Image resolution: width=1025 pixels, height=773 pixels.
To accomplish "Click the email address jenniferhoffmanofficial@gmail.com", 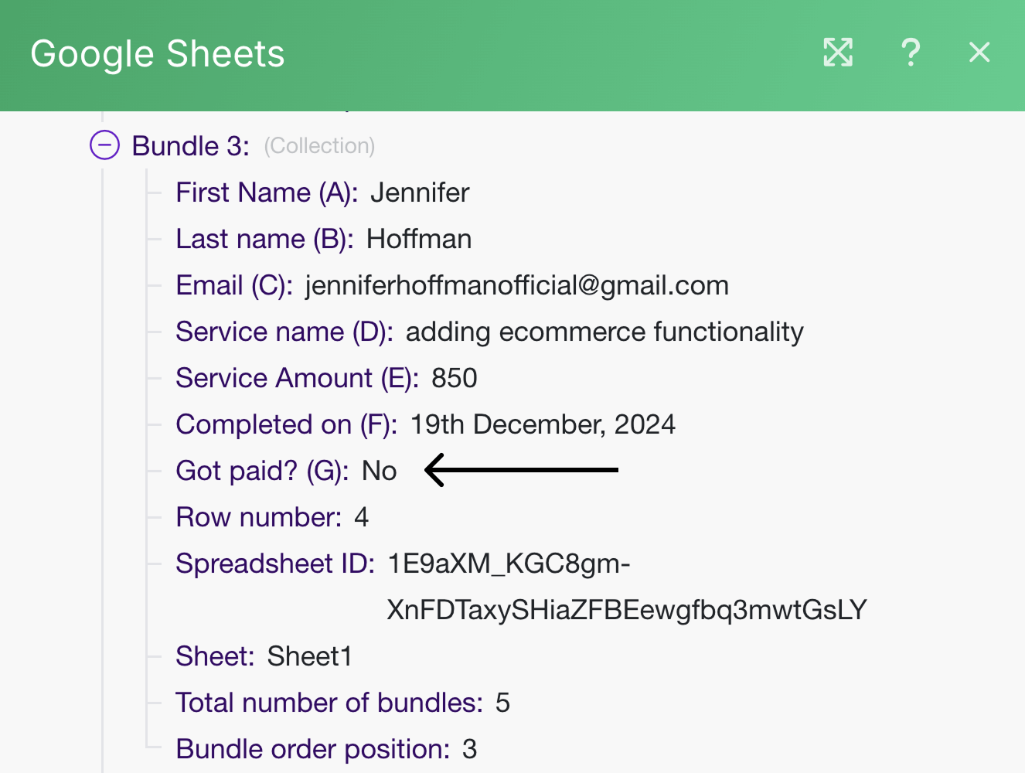I will click(x=516, y=285).
